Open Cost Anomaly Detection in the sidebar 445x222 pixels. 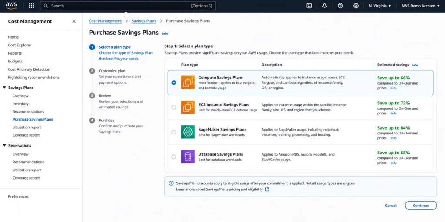pyautogui.click(x=29, y=69)
